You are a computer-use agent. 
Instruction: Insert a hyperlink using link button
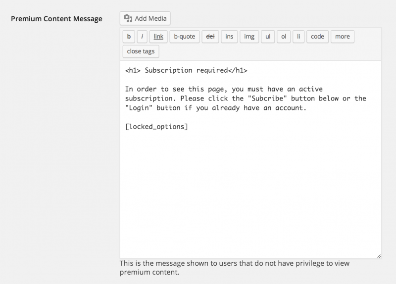(x=158, y=37)
